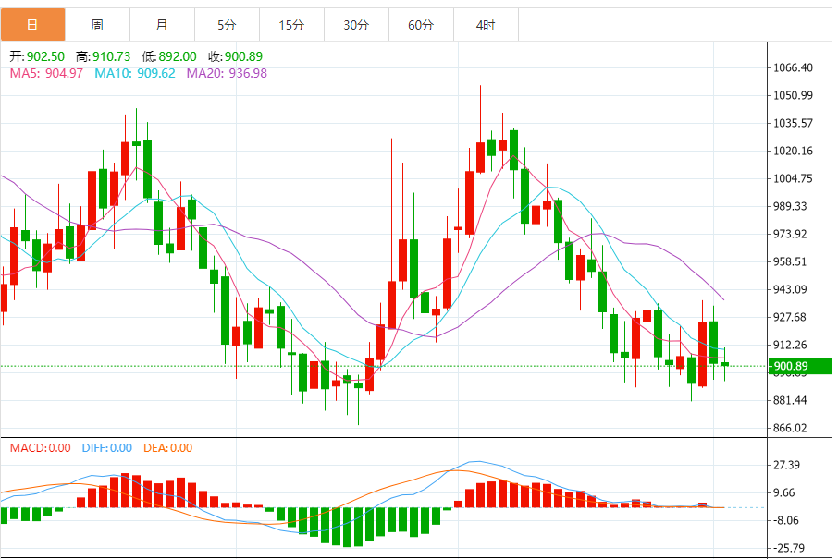Select the MACD: 0.00 legend label
The image size is (838, 559).
40,448
